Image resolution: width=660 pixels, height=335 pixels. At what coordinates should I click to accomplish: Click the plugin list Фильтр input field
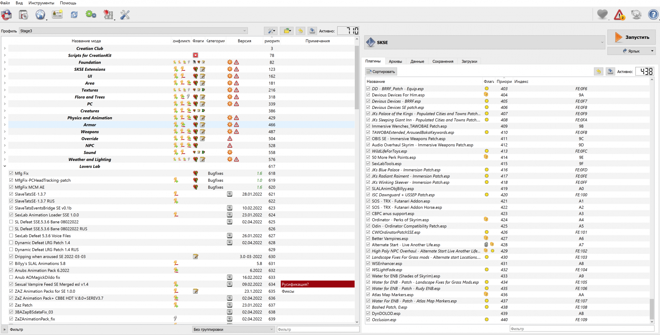pyautogui.click(x=577, y=329)
